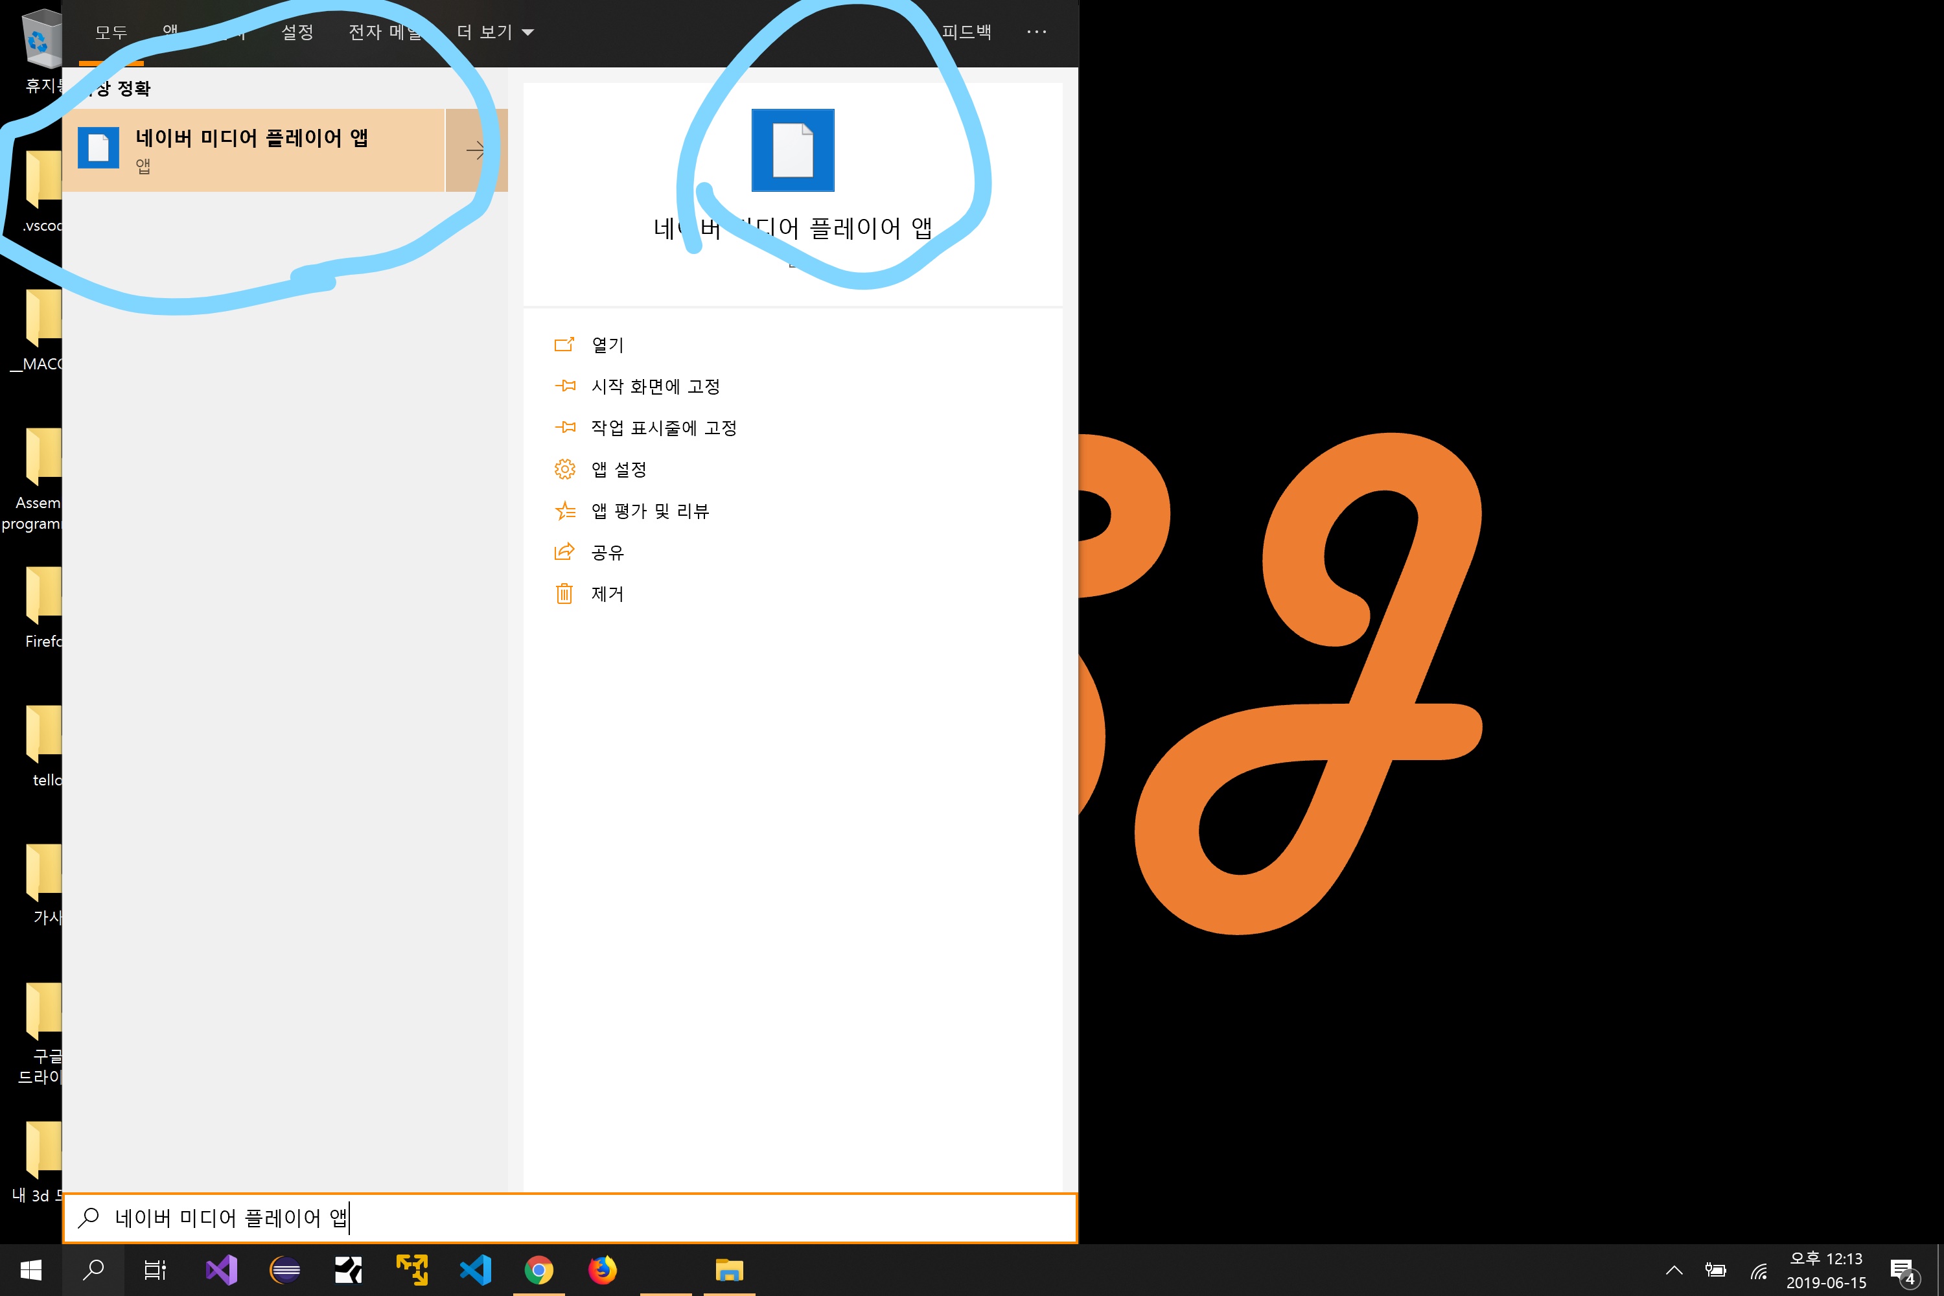Open Rate and review (앱 평가 및 리뷰)
This screenshot has height=1296, width=1944.
pyautogui.click(x=650, y=511)
